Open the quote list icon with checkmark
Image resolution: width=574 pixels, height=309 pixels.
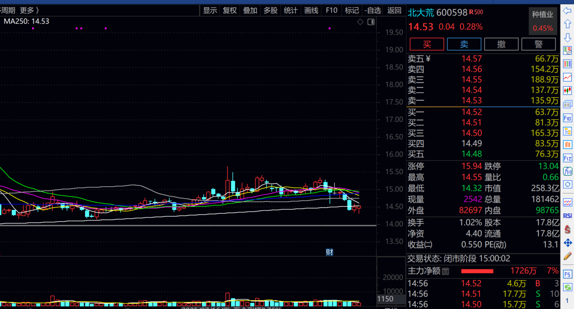click(567, 50)
